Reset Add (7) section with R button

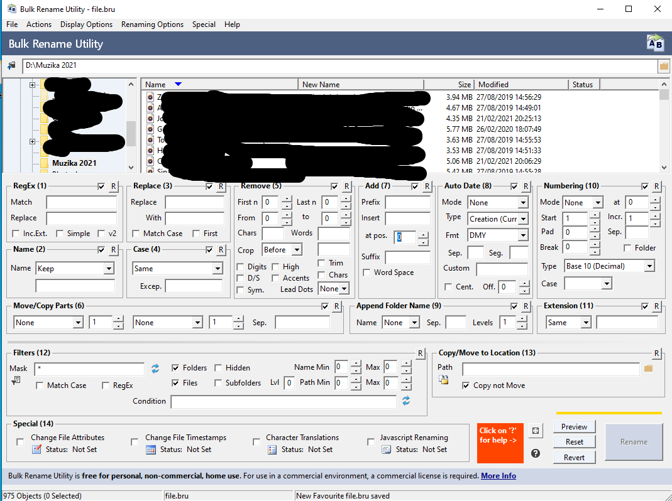pos(427,186)
